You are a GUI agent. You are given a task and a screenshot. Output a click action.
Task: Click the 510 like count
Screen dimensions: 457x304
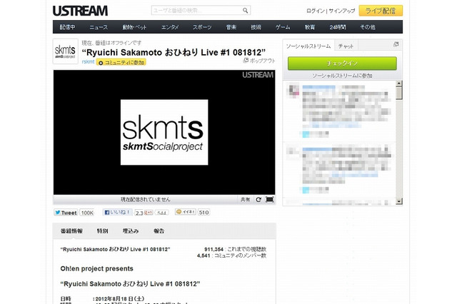(204, 212)
